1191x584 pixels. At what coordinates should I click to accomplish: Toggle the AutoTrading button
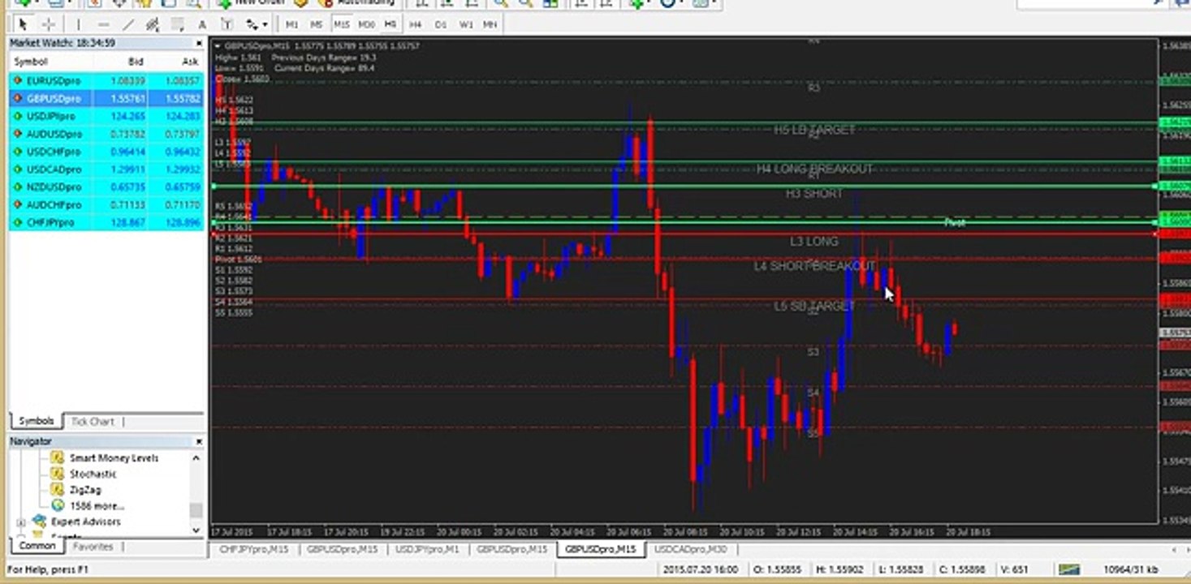coord(357,2)
